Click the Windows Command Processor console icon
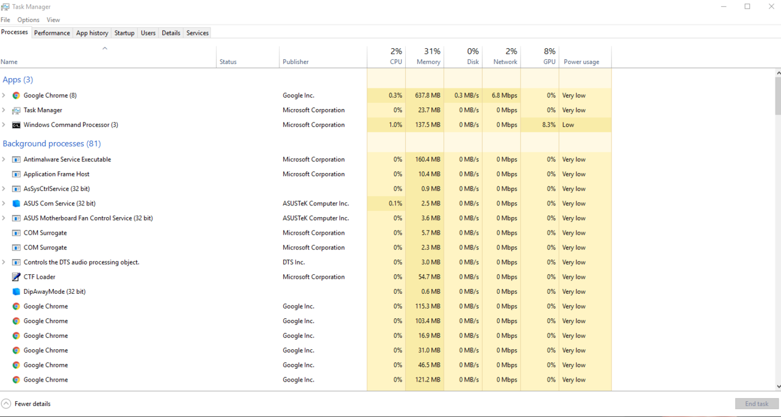Viewport: 781px width, 417px height. click(x=16, y=125)
